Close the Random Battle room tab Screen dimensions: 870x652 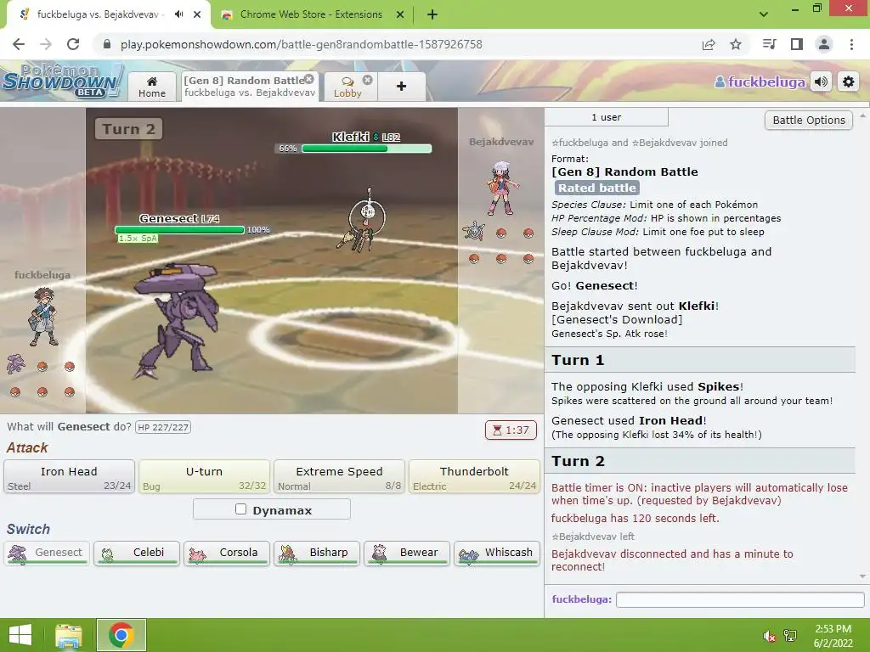[309, 79]
